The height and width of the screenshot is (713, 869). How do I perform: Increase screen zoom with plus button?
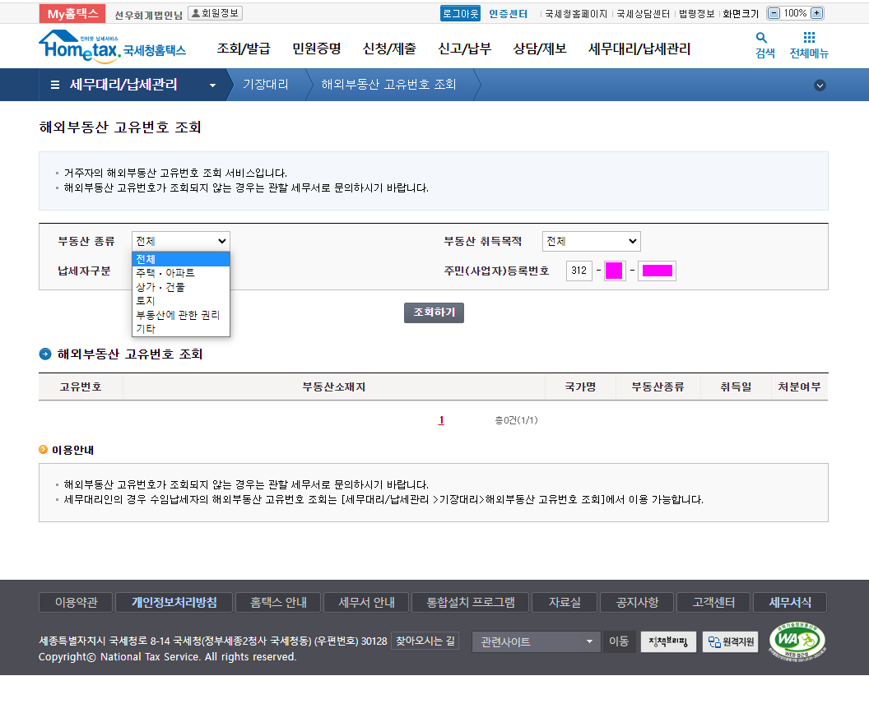(816, 13)
